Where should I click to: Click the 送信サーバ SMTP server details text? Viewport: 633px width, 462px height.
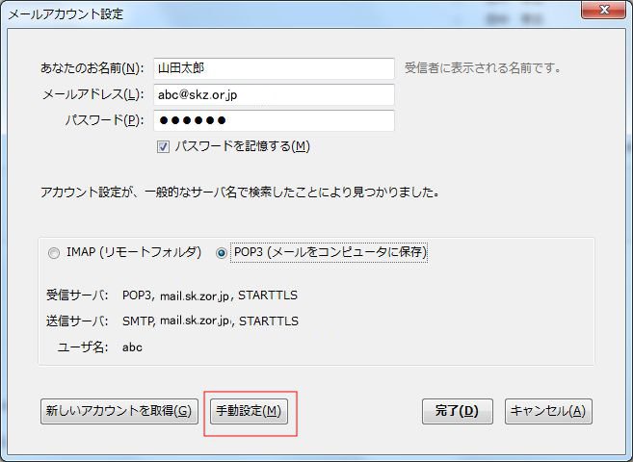(210, 321)
